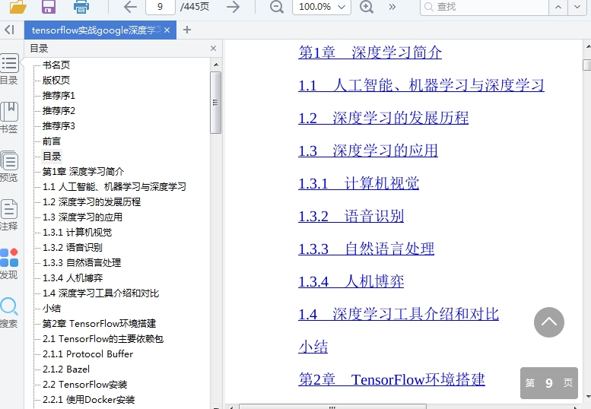Select 推荐序2 in the outline tree
Image resolution: width=591 pixels, height=409 pixels.
pos(59,111)
